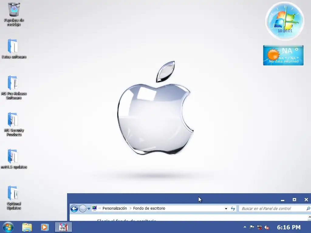
Task: Refresh the Fondo de escritorio page
Action: (x=233, y=208)
